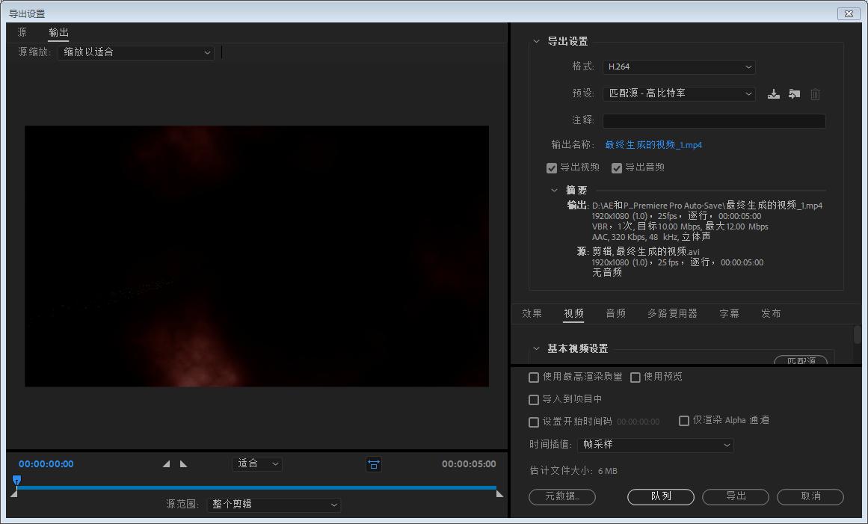Switch to the 源 tab in preview

22,32
